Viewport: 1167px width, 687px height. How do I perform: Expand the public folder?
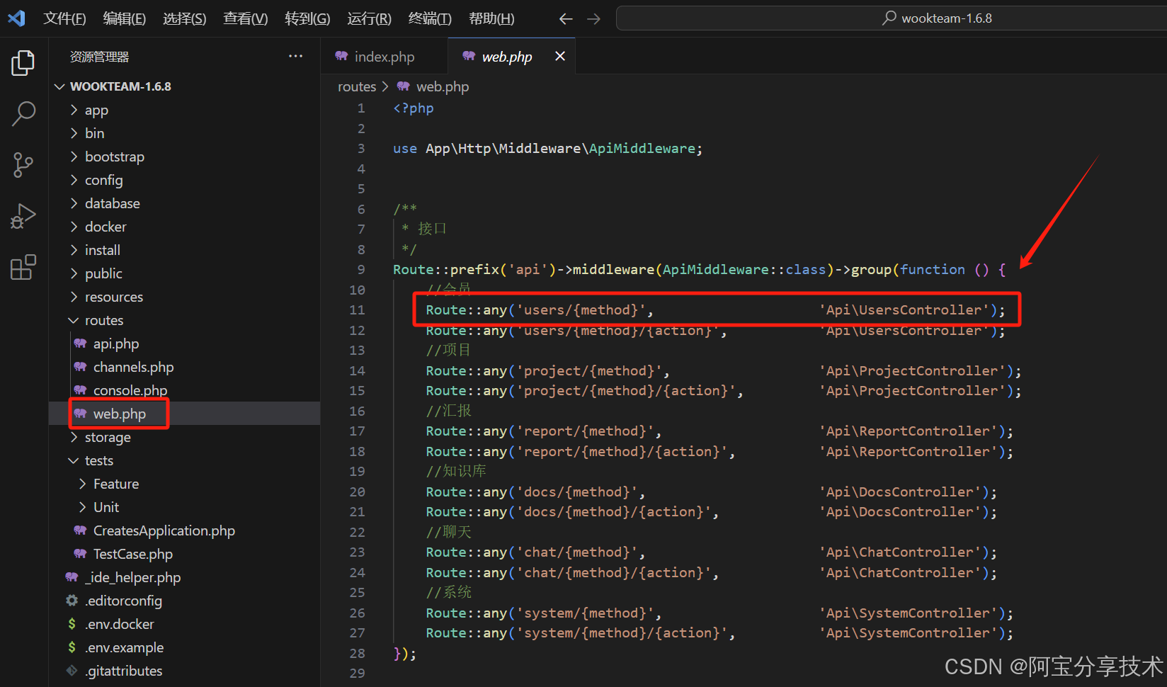[x=184, y=273]
